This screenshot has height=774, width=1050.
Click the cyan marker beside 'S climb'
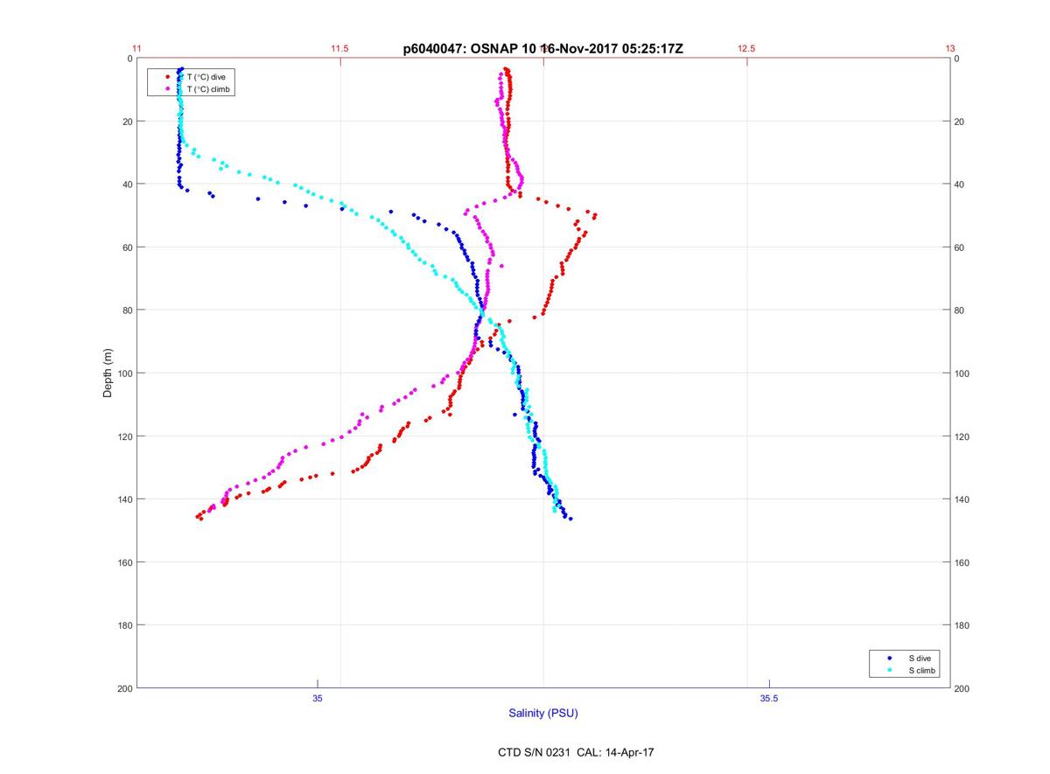pos(890,670)
